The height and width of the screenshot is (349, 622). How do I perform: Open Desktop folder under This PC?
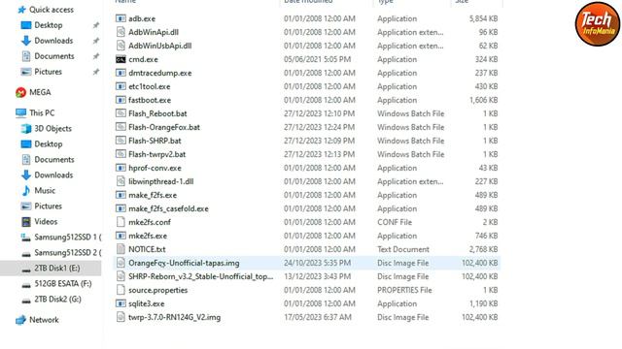48,143
